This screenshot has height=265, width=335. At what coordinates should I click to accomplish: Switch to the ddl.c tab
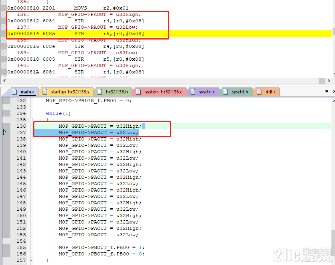(x=266, y=92)
